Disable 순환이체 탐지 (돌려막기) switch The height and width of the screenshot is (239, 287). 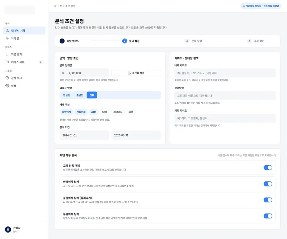pyautogui.click(x=268, y=200)
